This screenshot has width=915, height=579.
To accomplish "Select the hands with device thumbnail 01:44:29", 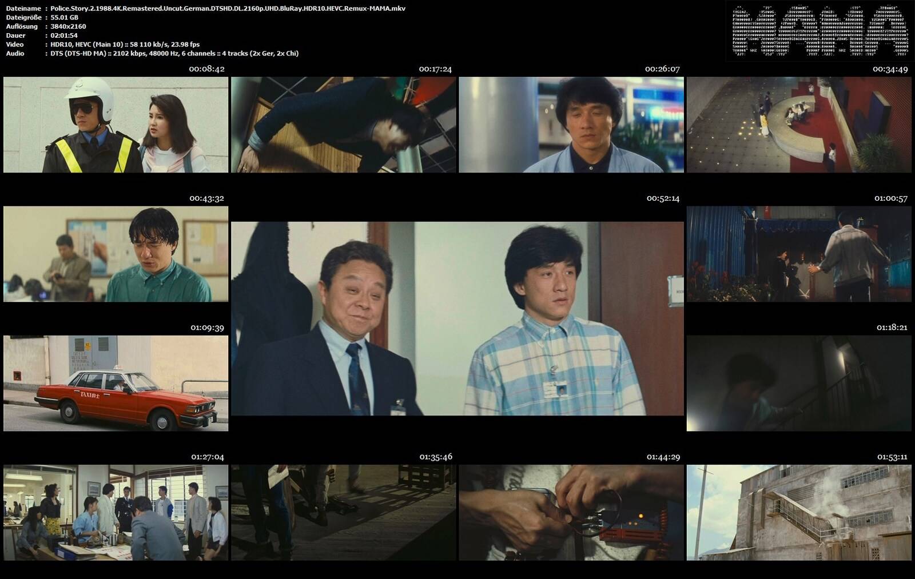I will pos(571,512).
